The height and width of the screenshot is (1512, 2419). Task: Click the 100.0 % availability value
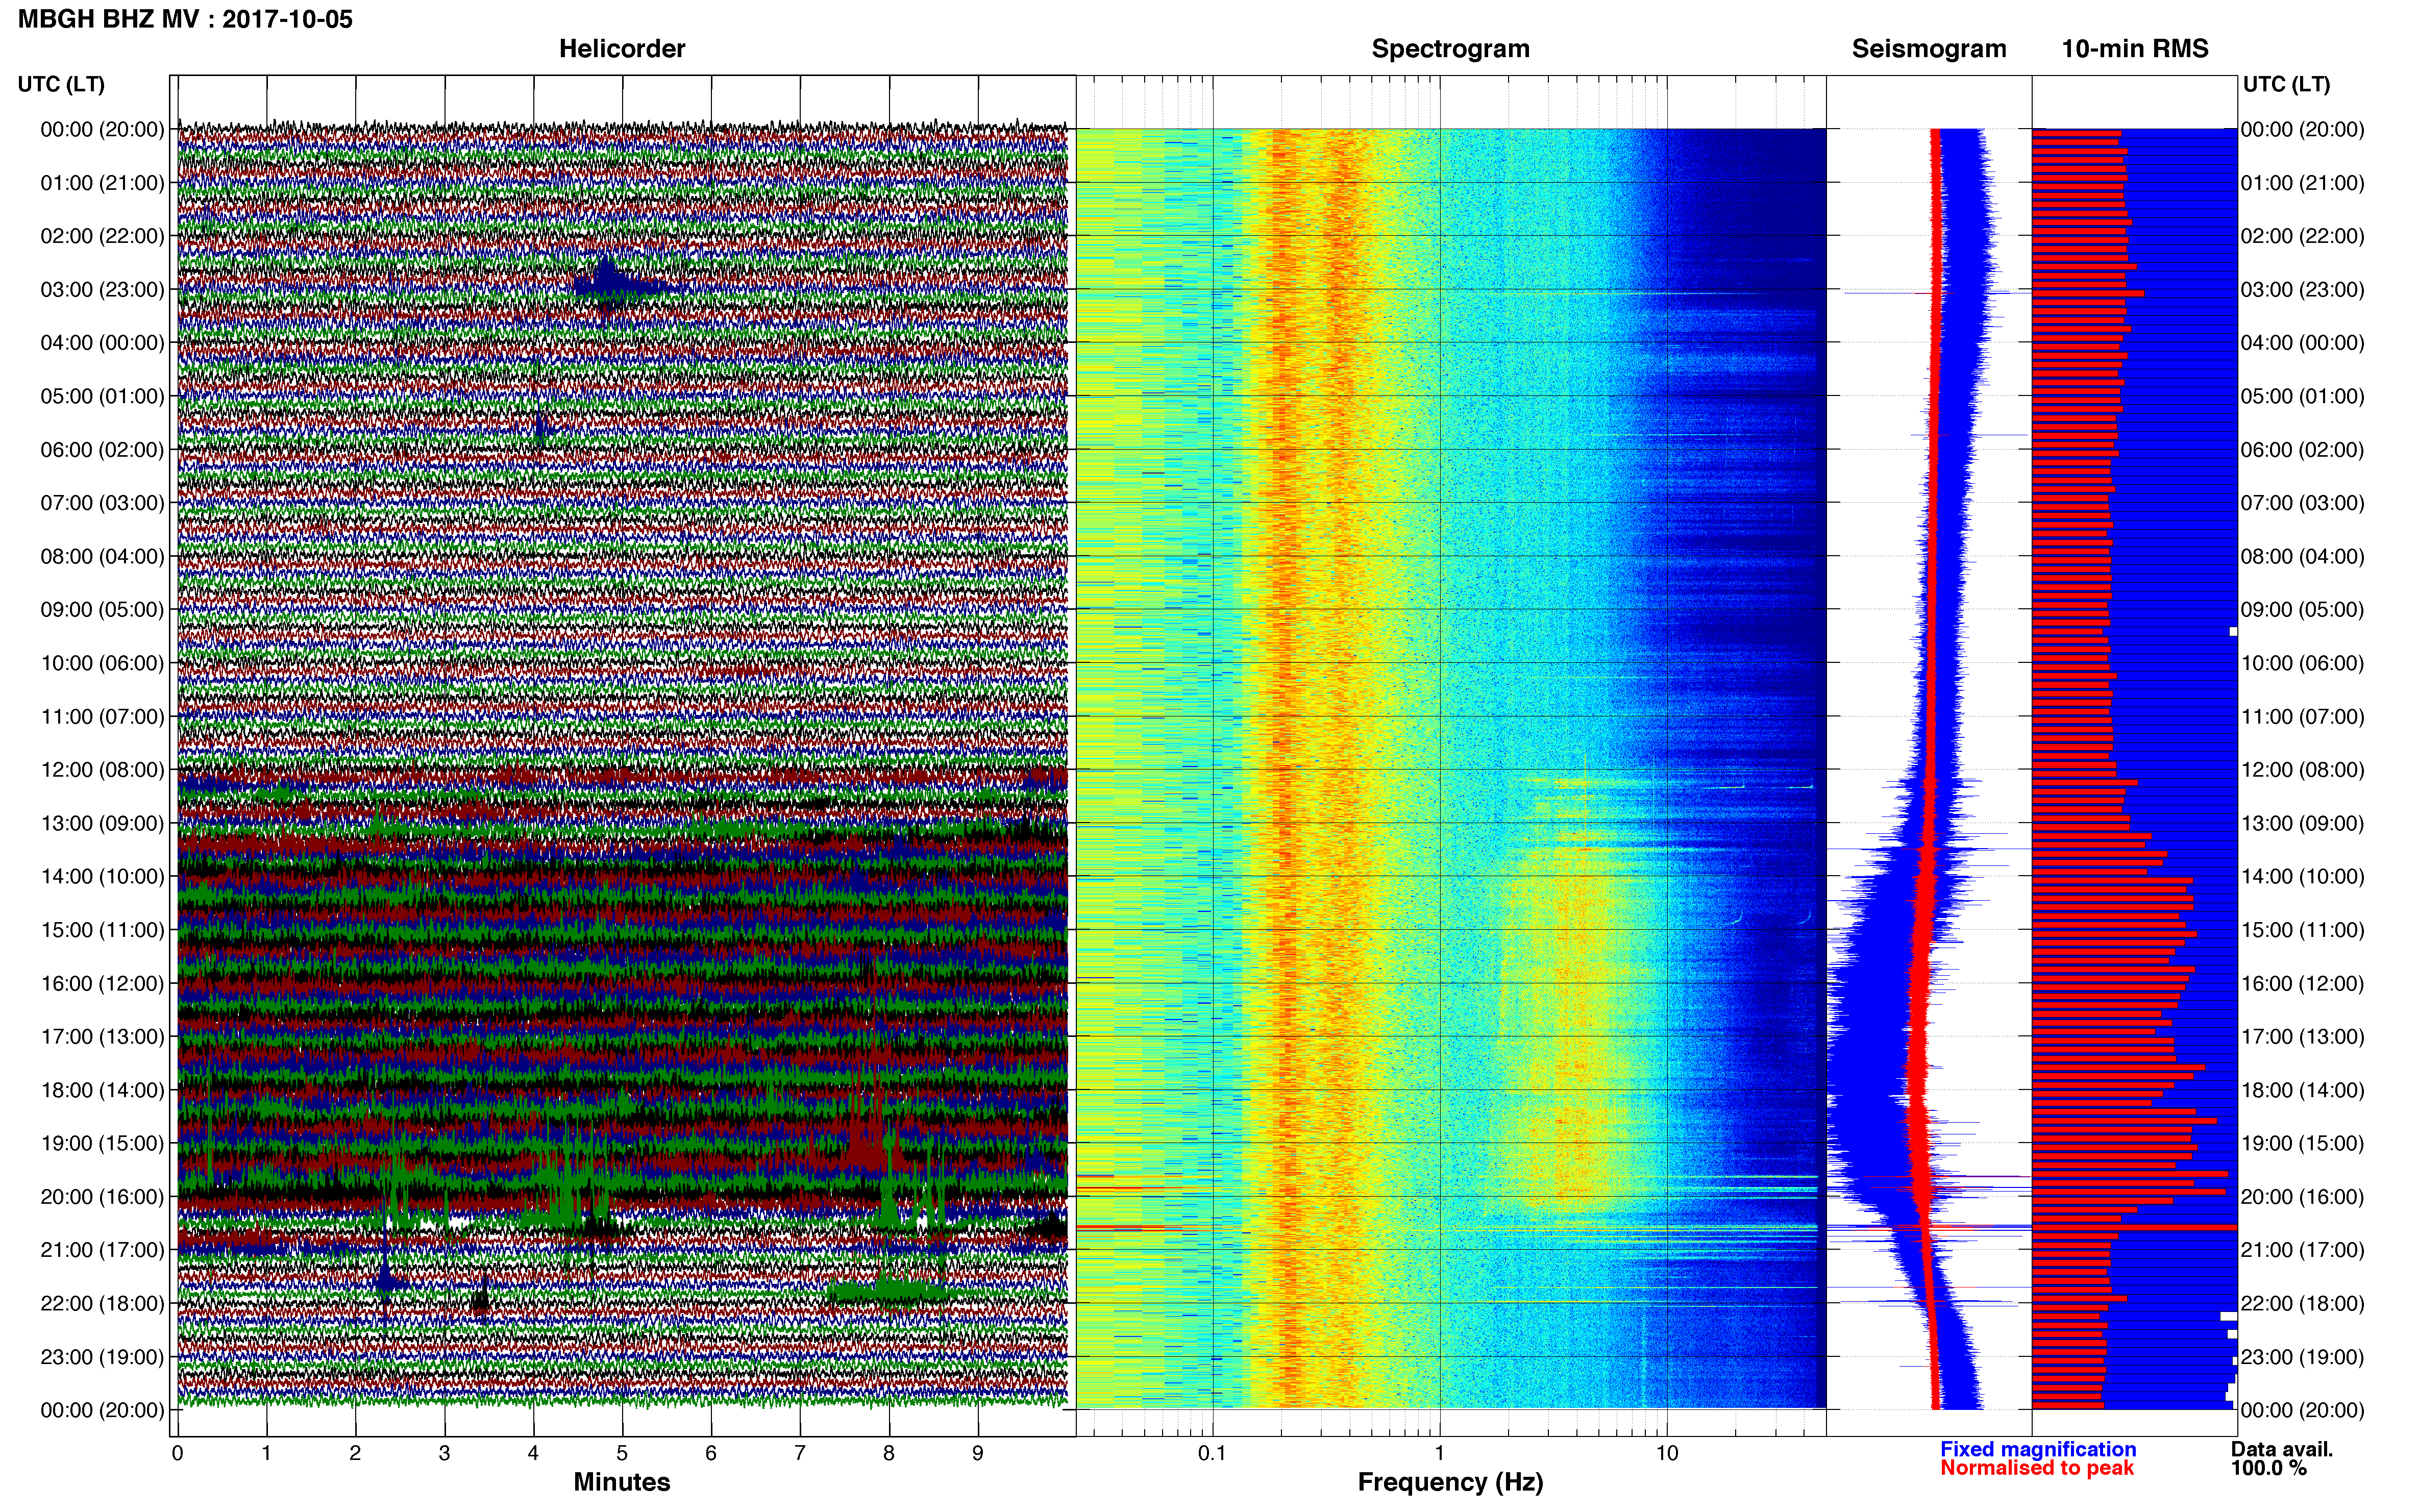(2268, 1468)
